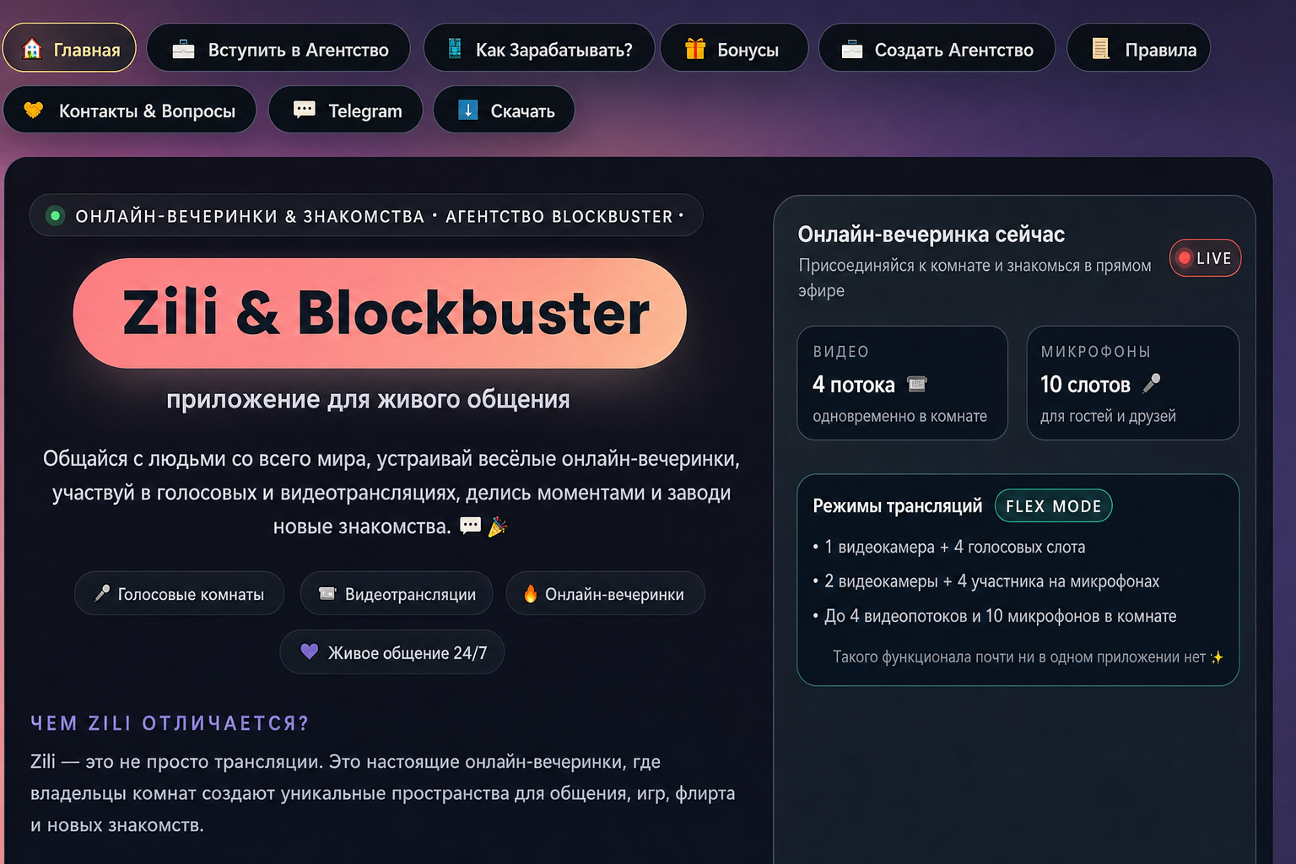
Task: Click the icon beside Как Зарабатывать?
Action: (x=454, y=48)
